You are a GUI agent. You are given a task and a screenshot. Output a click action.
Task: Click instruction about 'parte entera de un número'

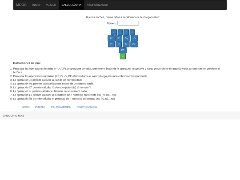click(53, 84)
